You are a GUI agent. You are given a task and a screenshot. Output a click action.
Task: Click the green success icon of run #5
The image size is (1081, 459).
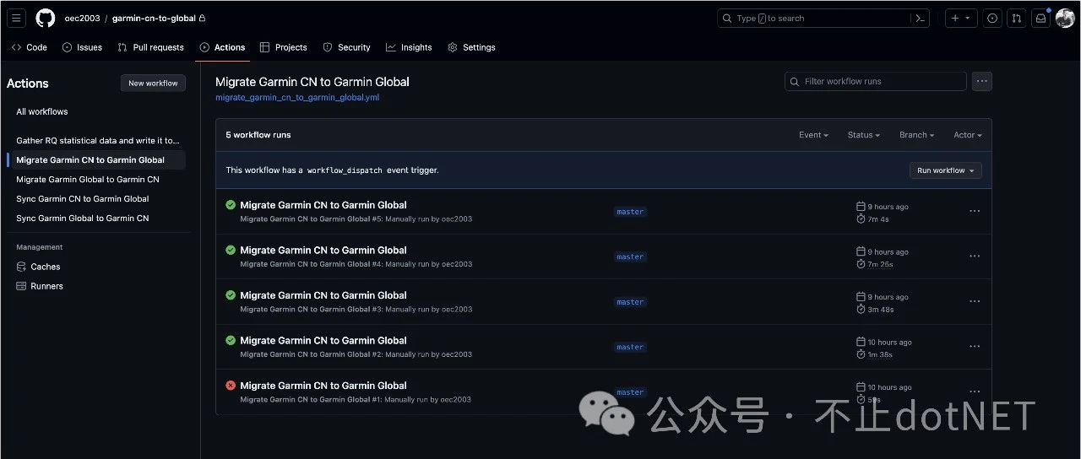tap(231, 205)
